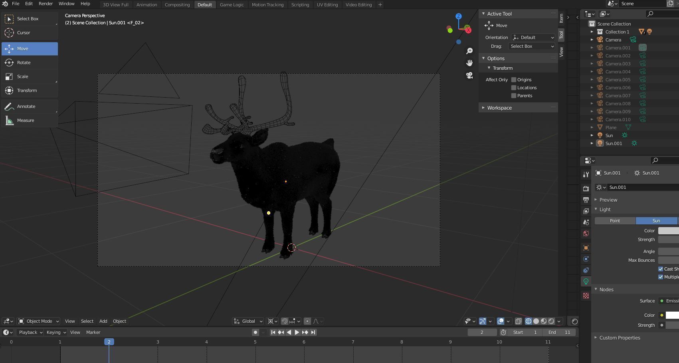This screenshot has width=679, height=363.
Task: Toggle camera view icon in viewport
Action: tap(469, 75)
